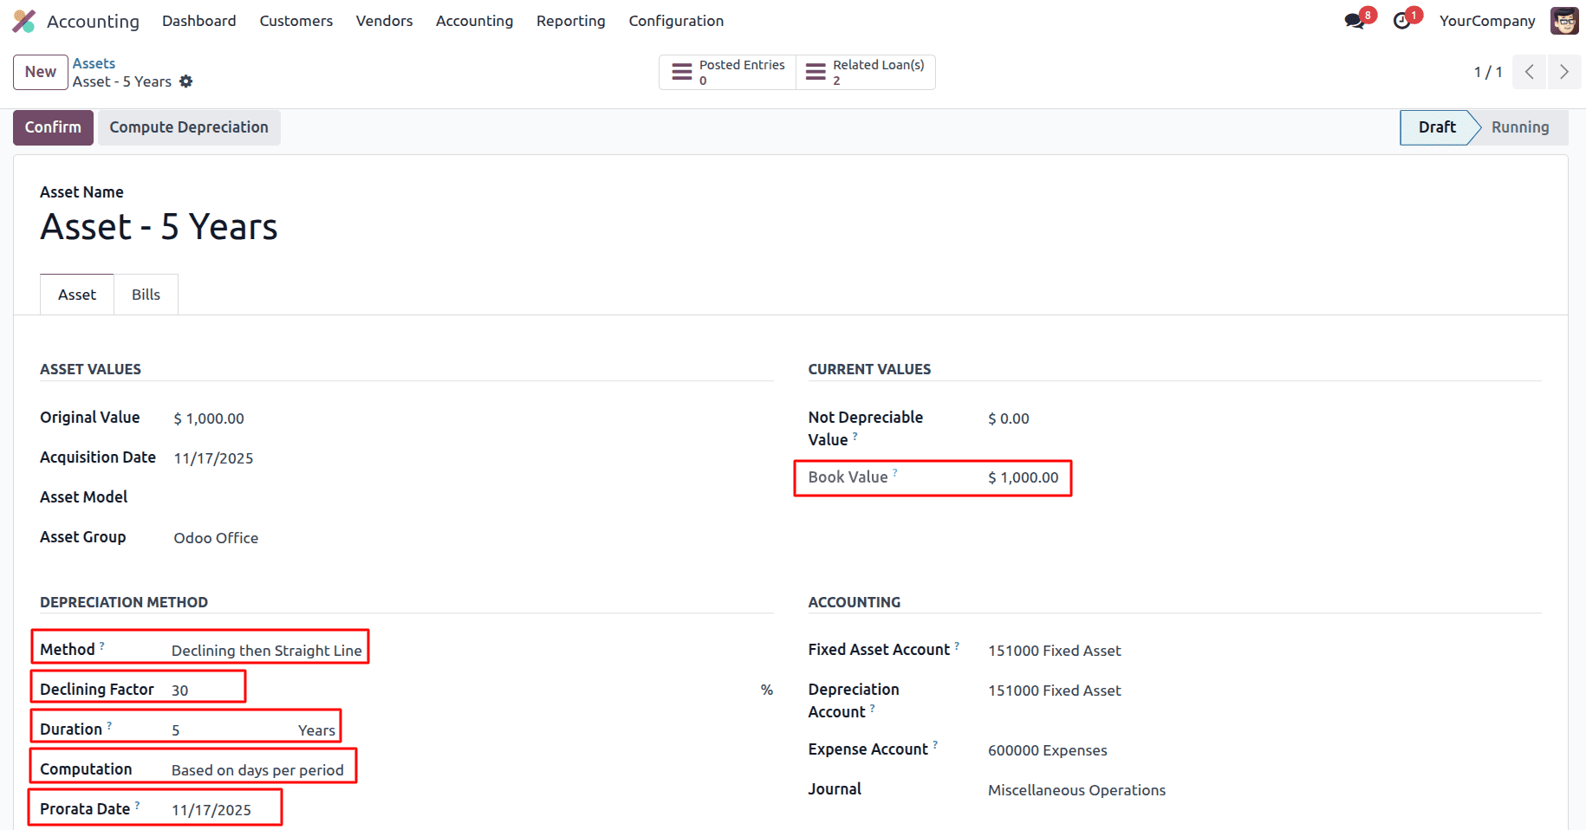Open the activities clock icon
The height and width of the screenshot is (830, 1586).
(x=1401, y=19)
